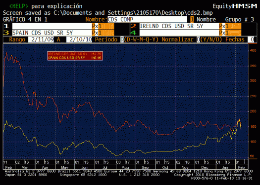Click the Período field showing D
Viewport: 260px width, 185px height.
point(122,39)
